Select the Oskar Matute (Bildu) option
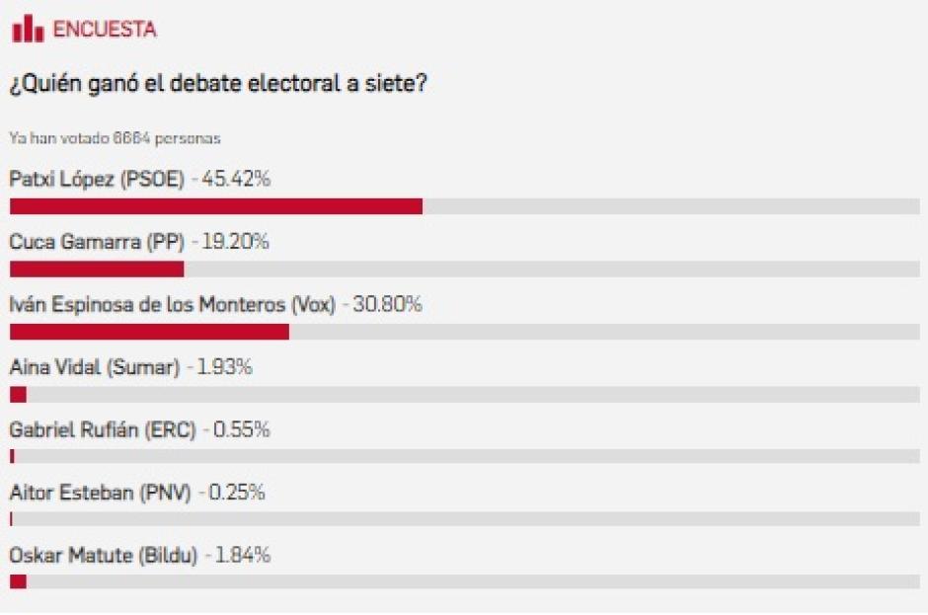The image size is (928, 615). coord(103,555)
